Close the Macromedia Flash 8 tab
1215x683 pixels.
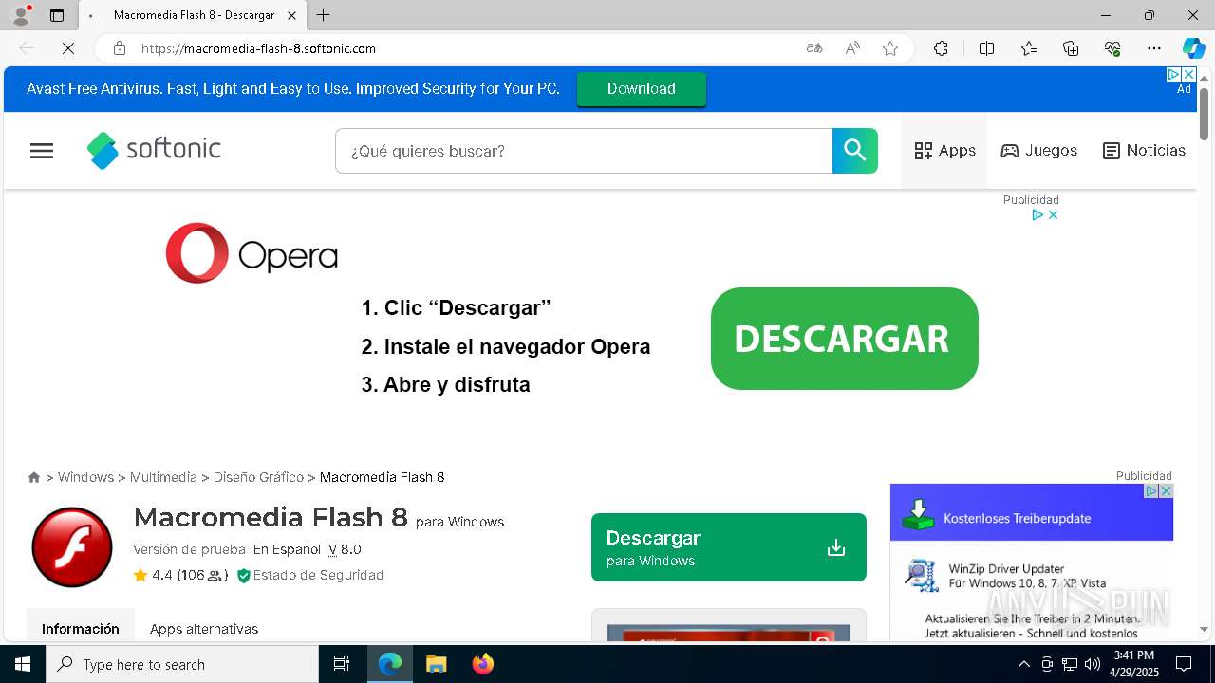(x=292, y=15)
